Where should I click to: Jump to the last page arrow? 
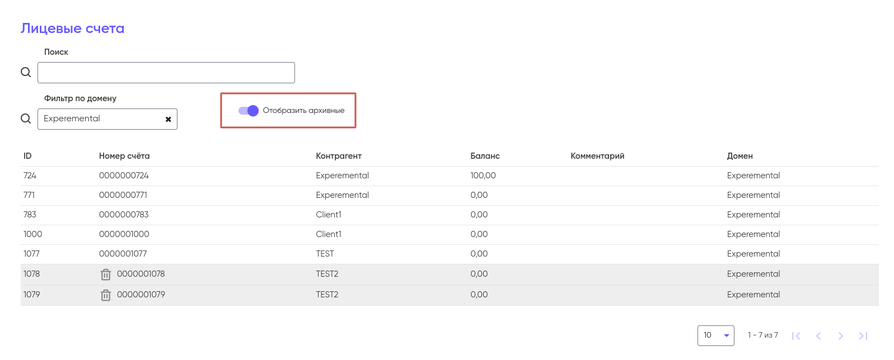coord(863,336)
